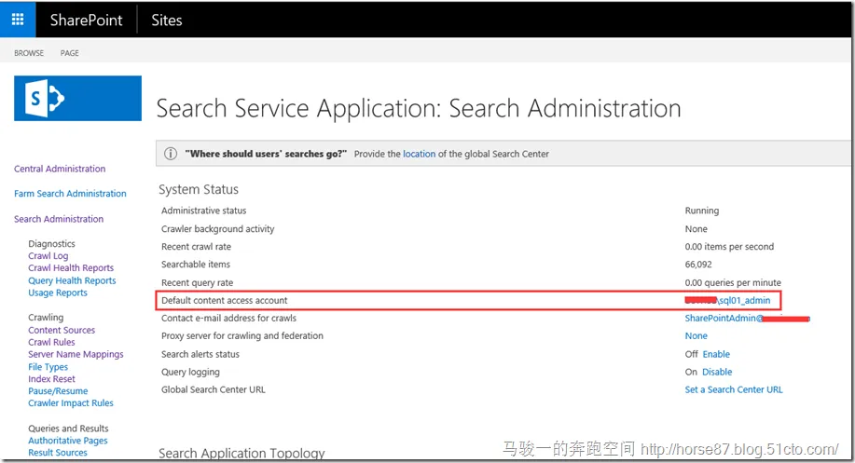Click the Search Application Topology heading
This screenshot has height=463, width=855.
pos(241,453)
